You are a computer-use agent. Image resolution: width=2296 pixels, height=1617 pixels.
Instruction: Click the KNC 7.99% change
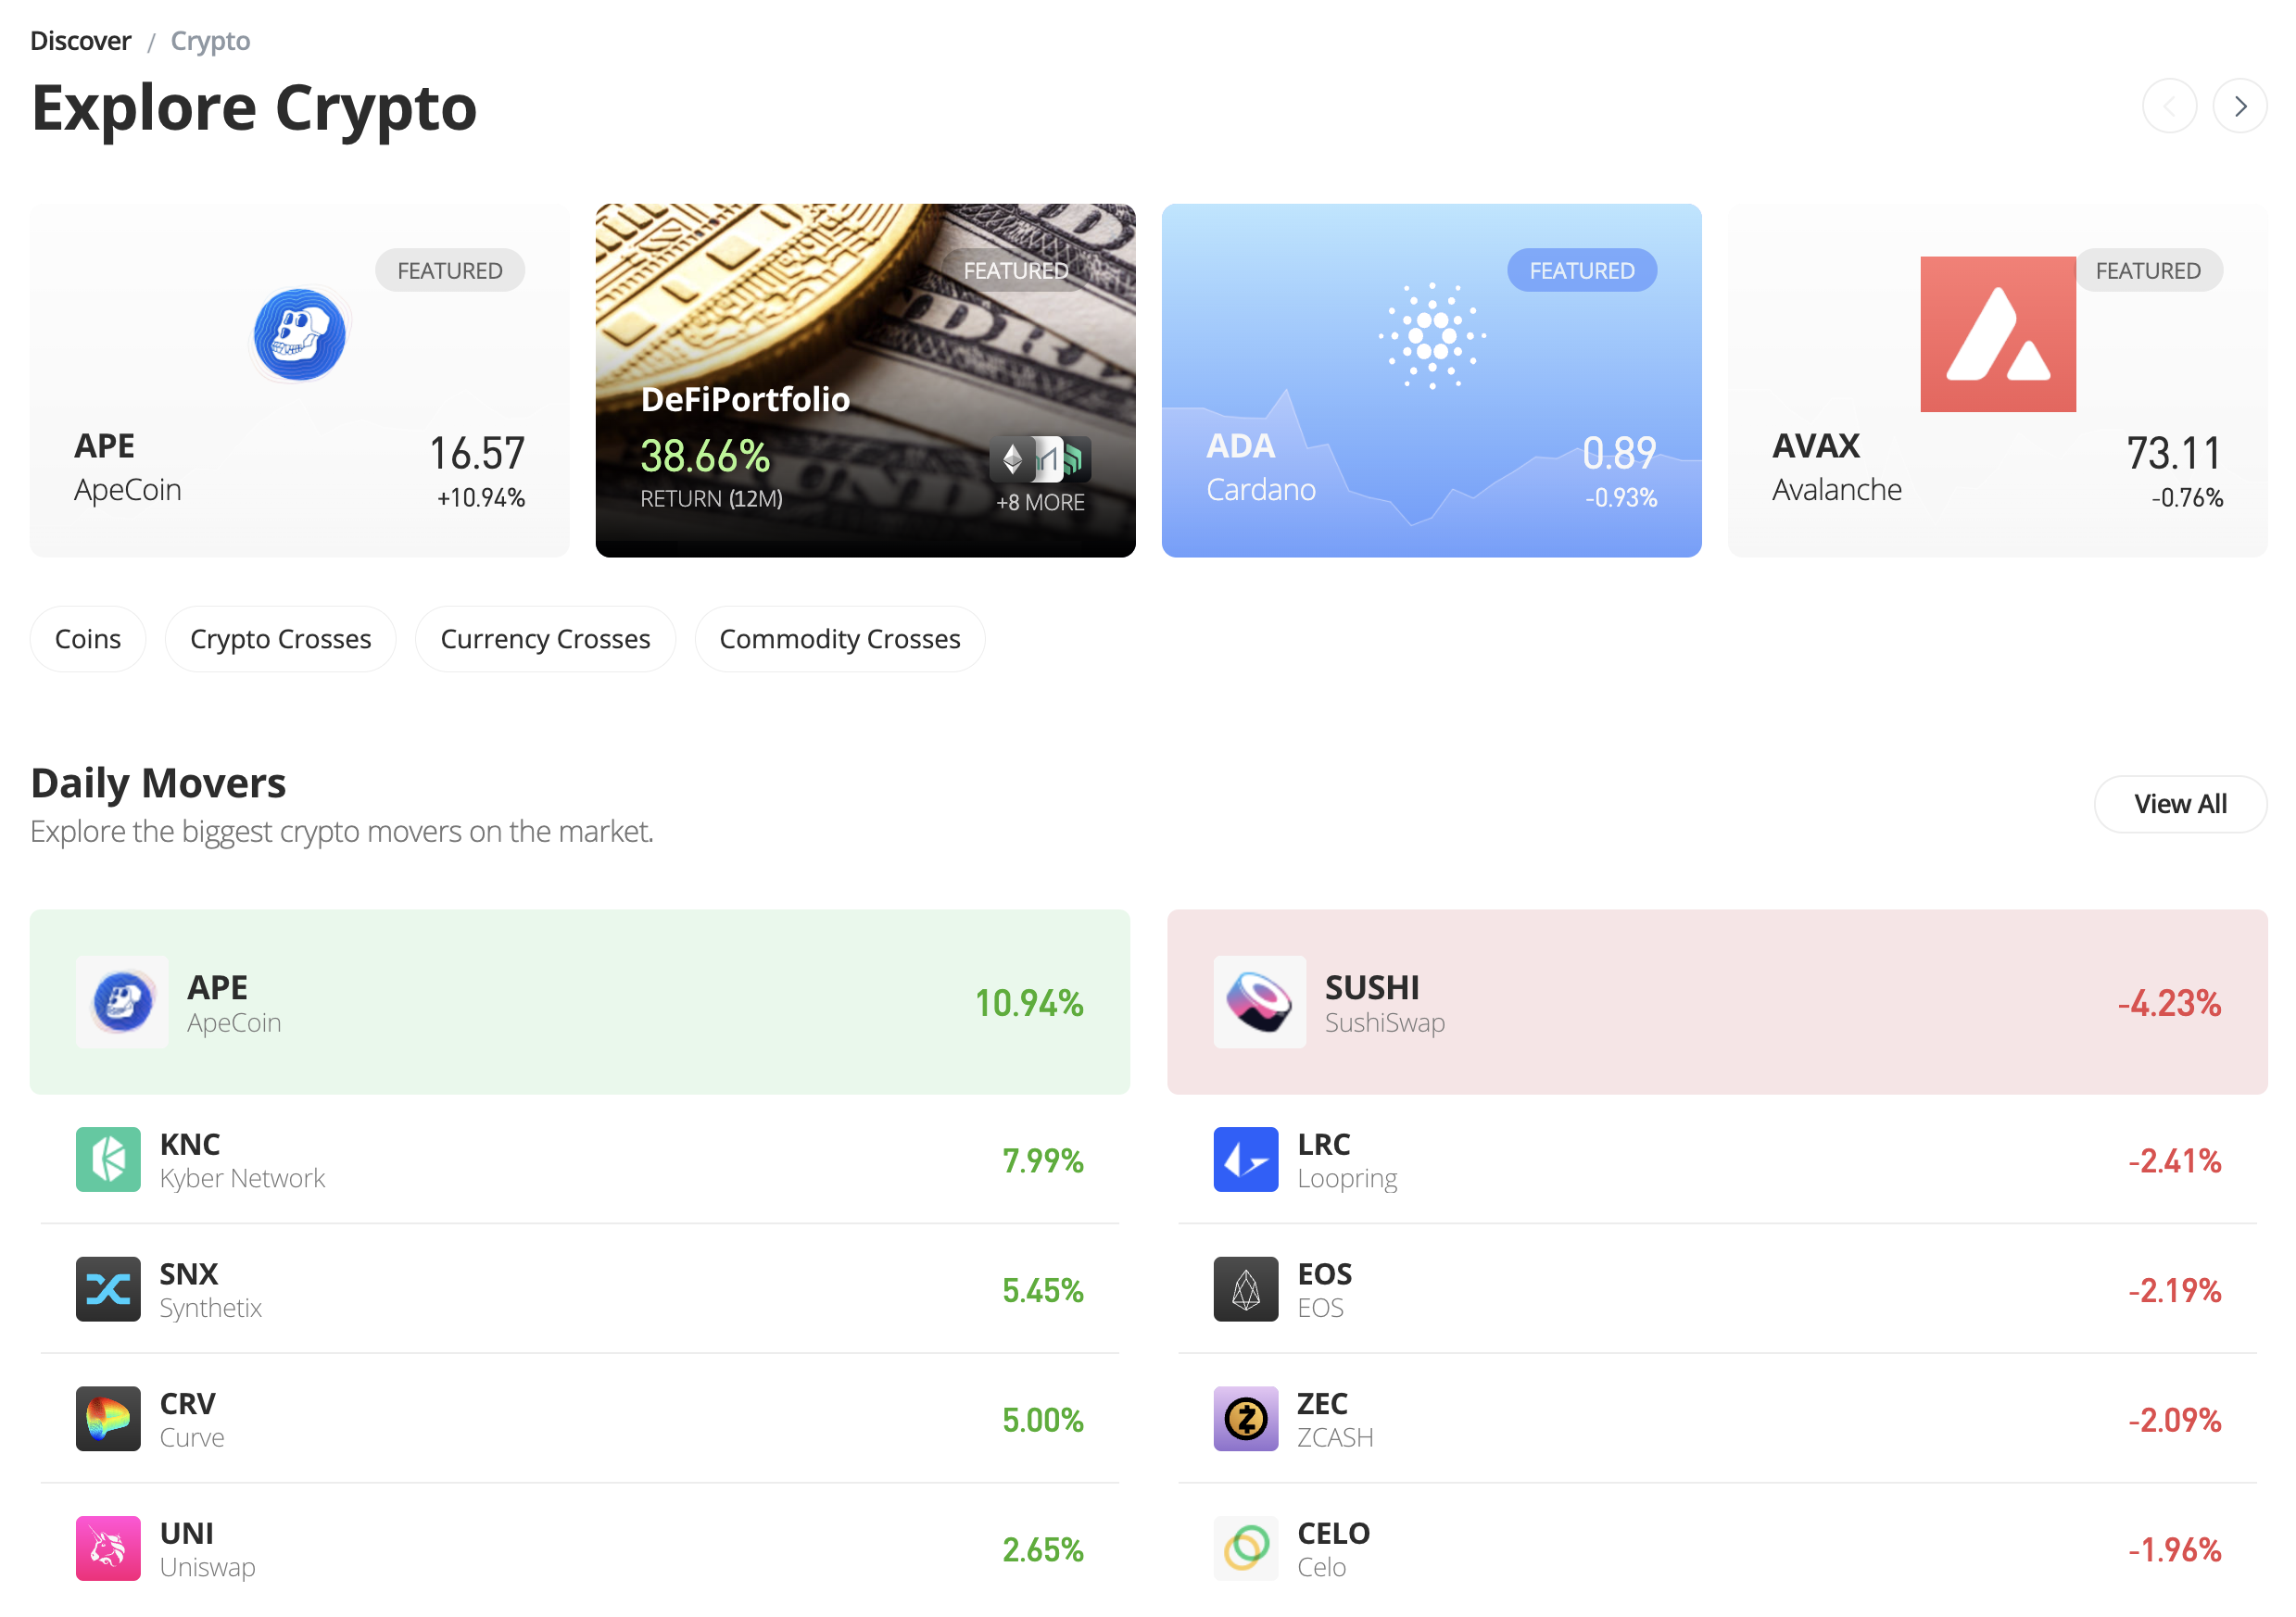1043,1161
